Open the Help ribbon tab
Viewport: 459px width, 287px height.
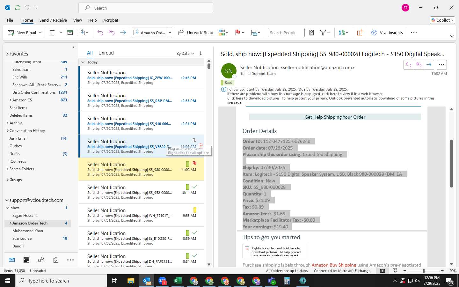92,20
